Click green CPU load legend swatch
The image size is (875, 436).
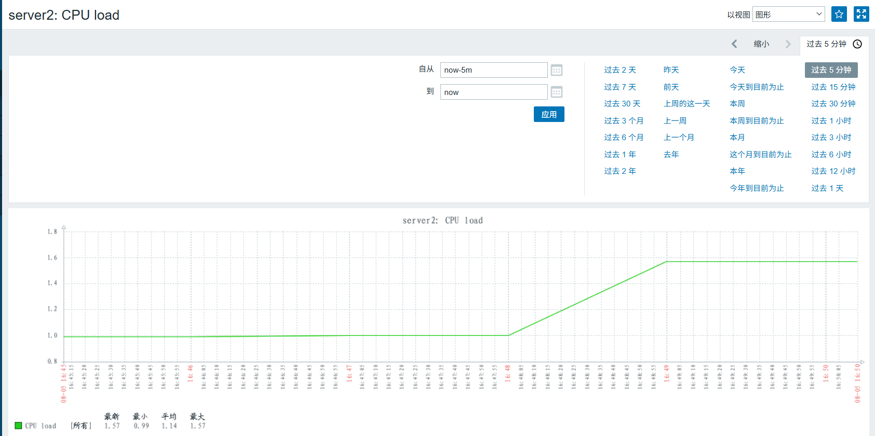18,426
